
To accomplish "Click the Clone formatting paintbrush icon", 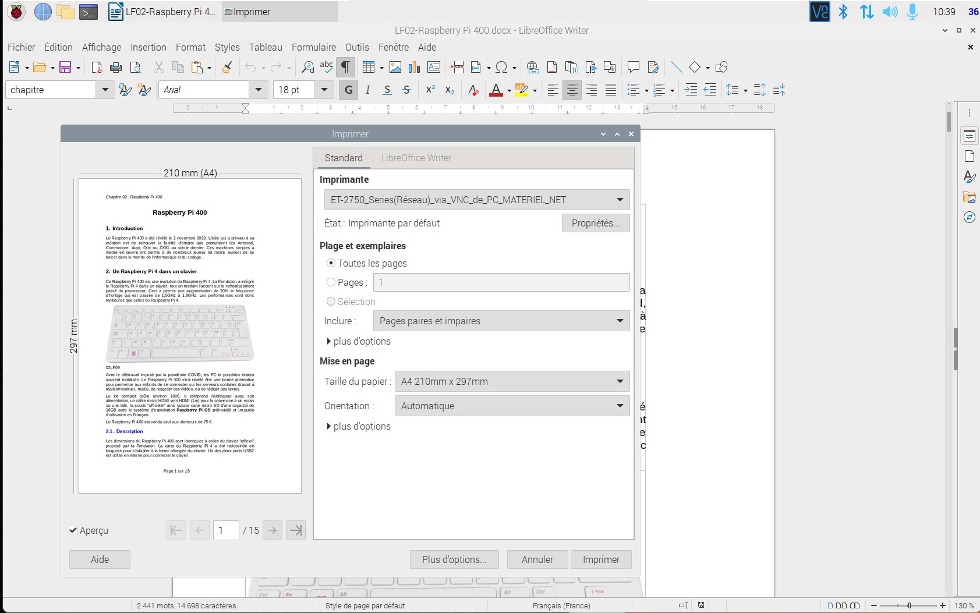I will [228, 68].
